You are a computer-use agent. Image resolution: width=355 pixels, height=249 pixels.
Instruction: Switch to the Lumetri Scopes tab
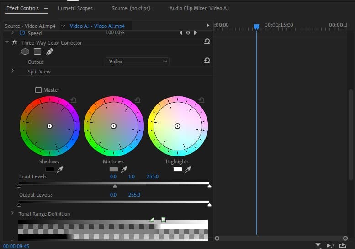click(75, 8)
